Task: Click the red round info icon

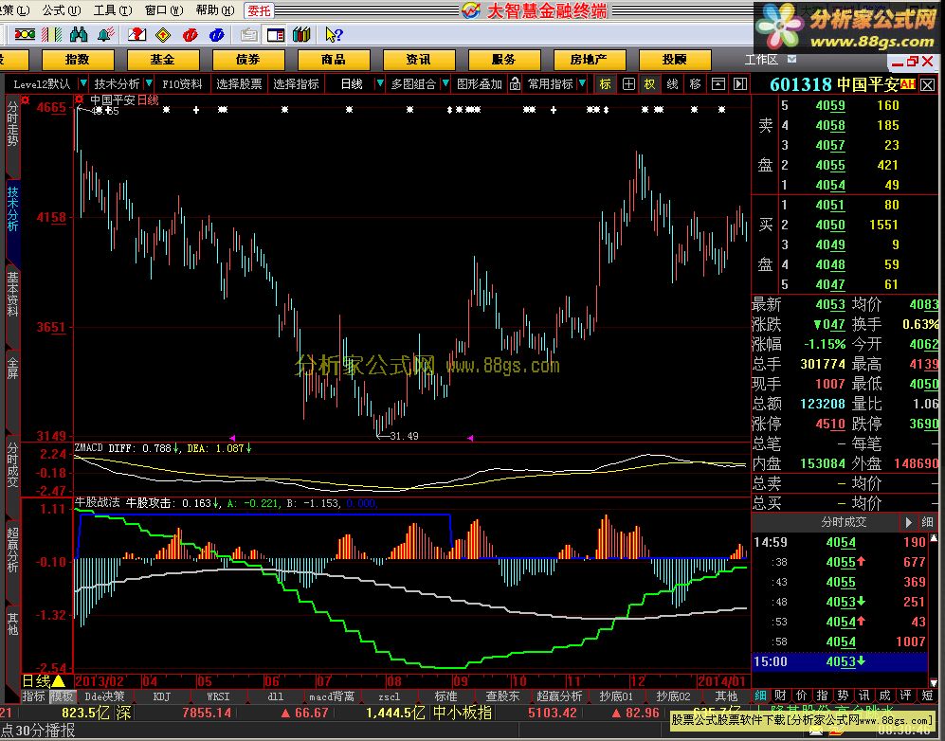Action: click(x=190, y=35)
